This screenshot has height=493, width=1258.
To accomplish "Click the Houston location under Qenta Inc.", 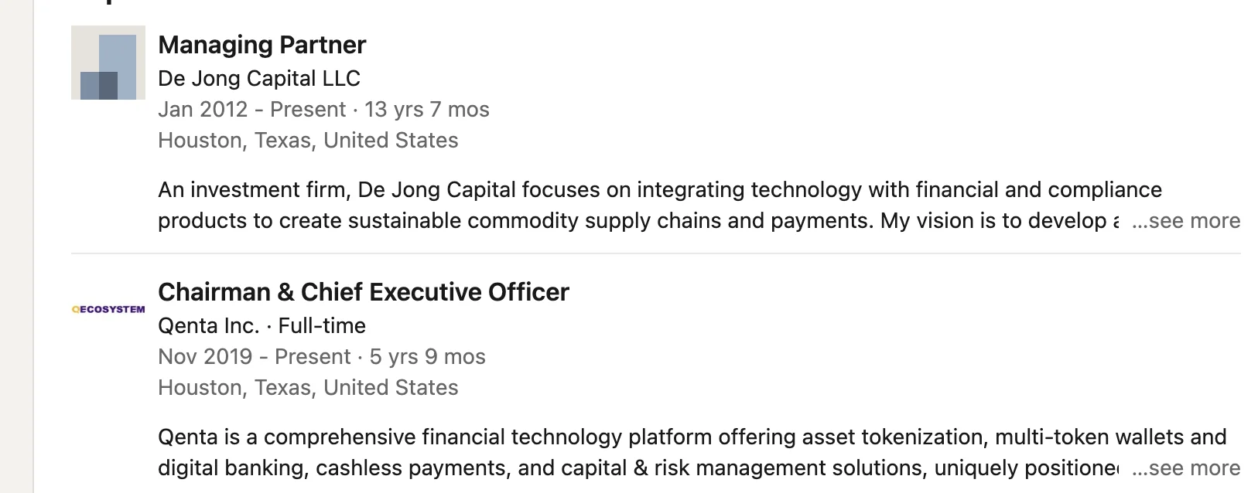I will point(308,387).
